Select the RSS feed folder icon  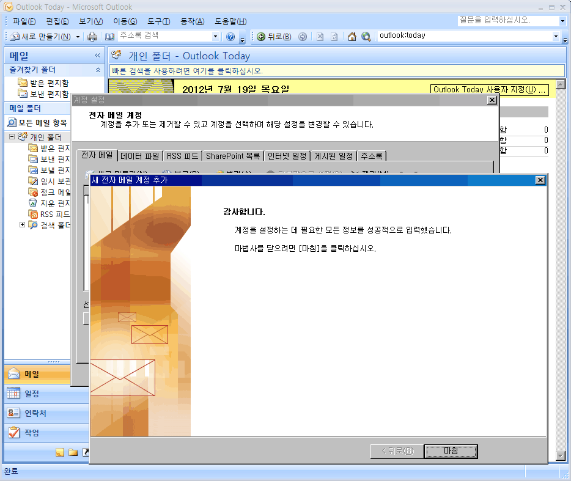pos(33,214)
